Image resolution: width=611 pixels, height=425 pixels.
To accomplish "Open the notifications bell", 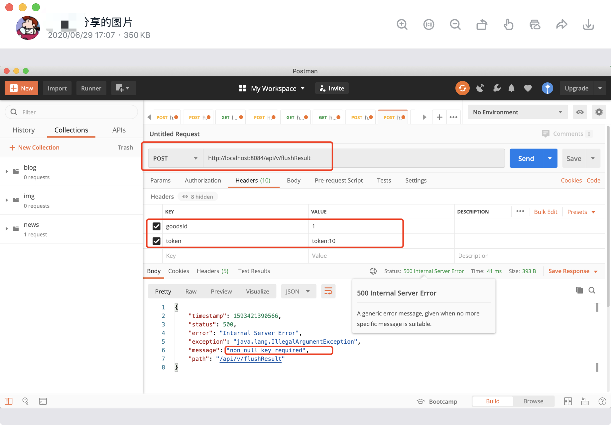I will coord(511,88).
